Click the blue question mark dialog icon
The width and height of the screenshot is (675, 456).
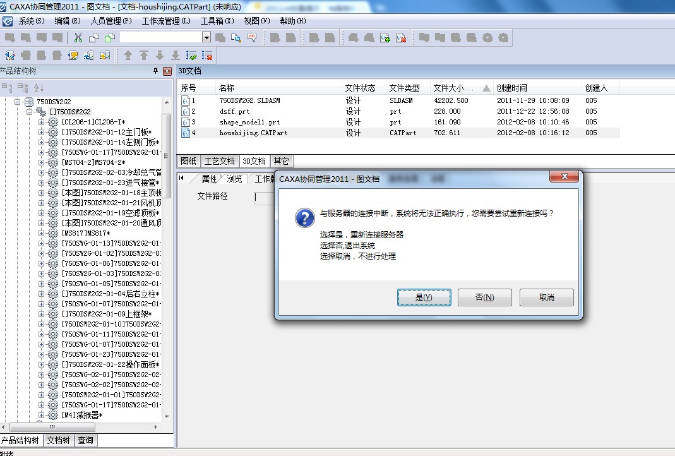(x=305, y=218)
